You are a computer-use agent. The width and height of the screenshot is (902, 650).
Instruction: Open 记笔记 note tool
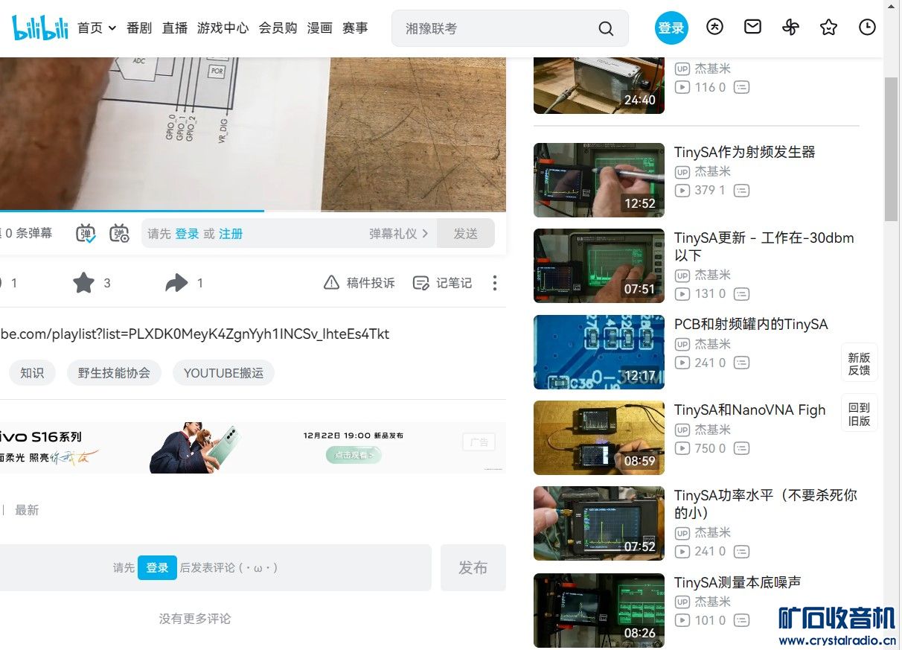[442, 283]
